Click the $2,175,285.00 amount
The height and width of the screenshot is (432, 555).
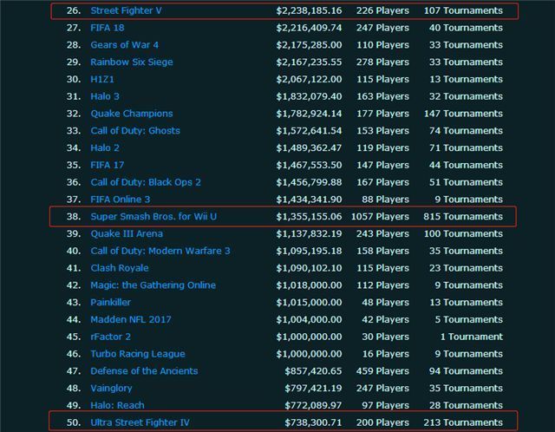[309, 45]
